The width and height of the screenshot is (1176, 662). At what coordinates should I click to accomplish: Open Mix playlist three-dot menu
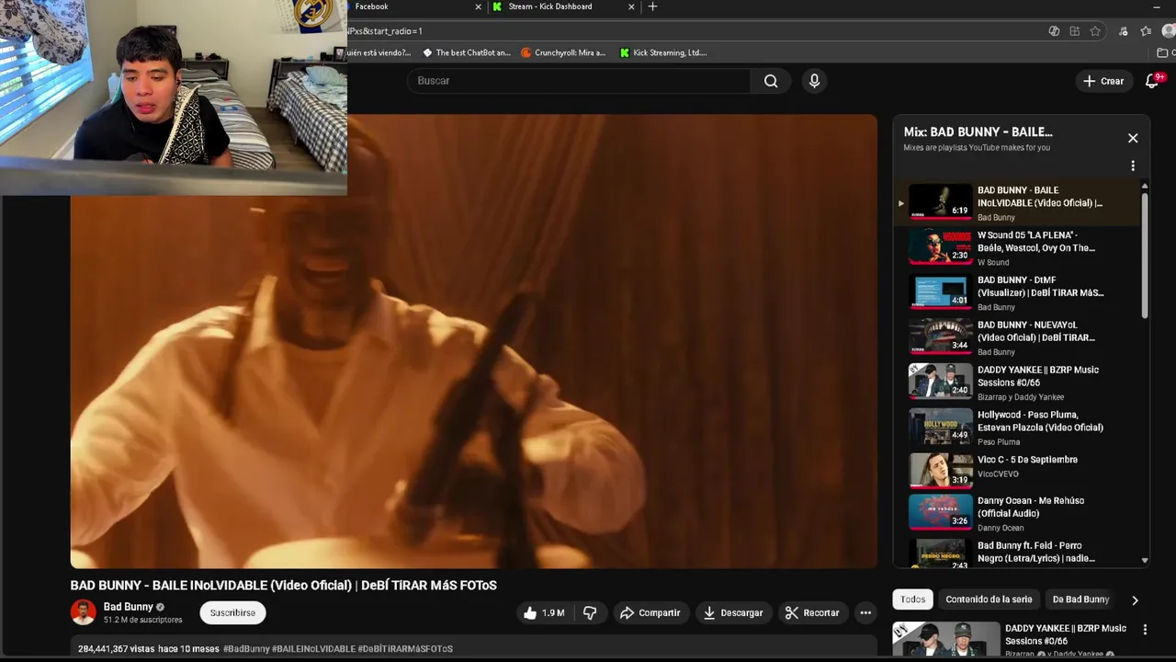point(1133,165)
